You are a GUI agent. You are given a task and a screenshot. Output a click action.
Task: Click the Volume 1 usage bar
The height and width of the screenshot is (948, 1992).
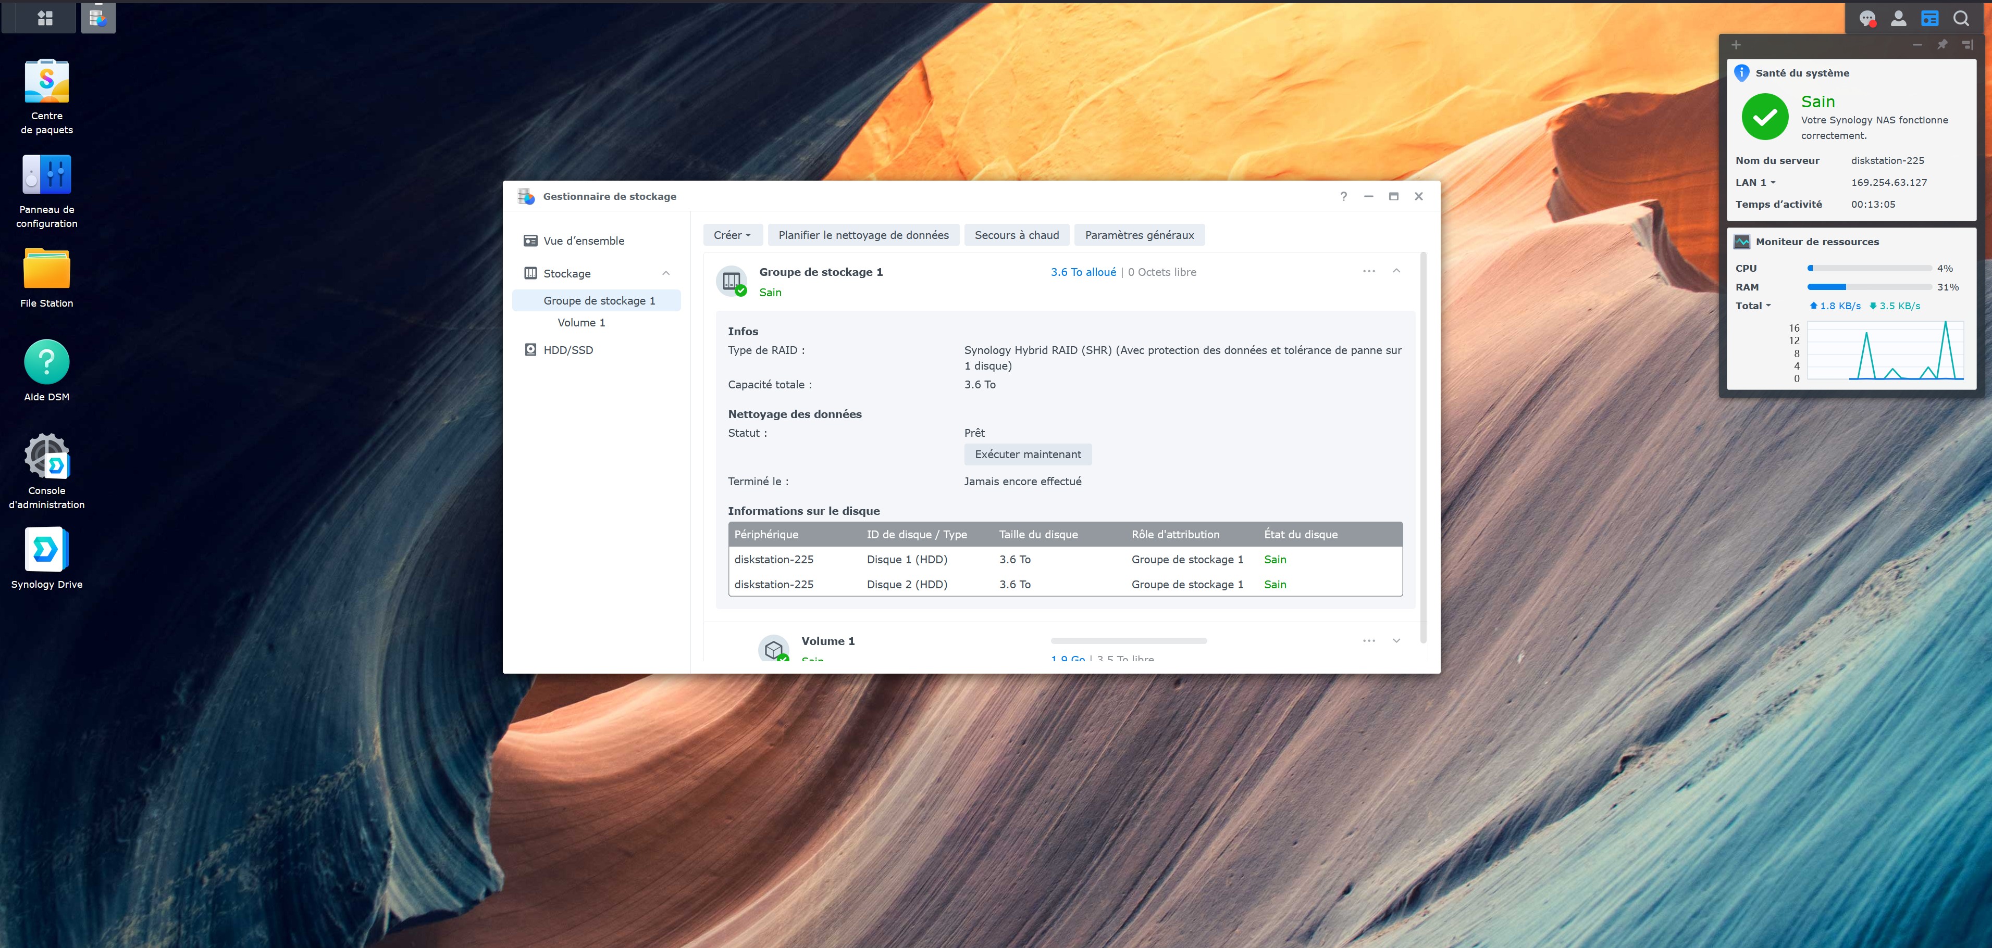point(1128,640)
